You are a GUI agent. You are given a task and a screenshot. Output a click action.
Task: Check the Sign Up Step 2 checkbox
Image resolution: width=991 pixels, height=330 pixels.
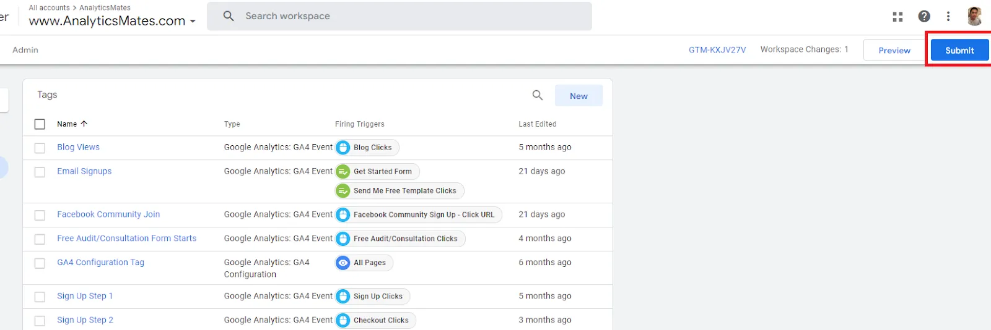click(40, 321)
